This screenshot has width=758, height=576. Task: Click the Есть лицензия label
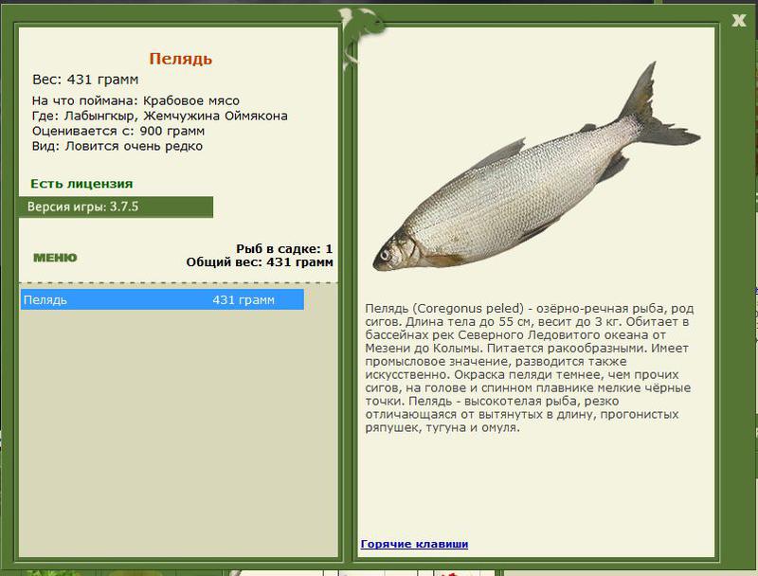[x=81, y=184]
